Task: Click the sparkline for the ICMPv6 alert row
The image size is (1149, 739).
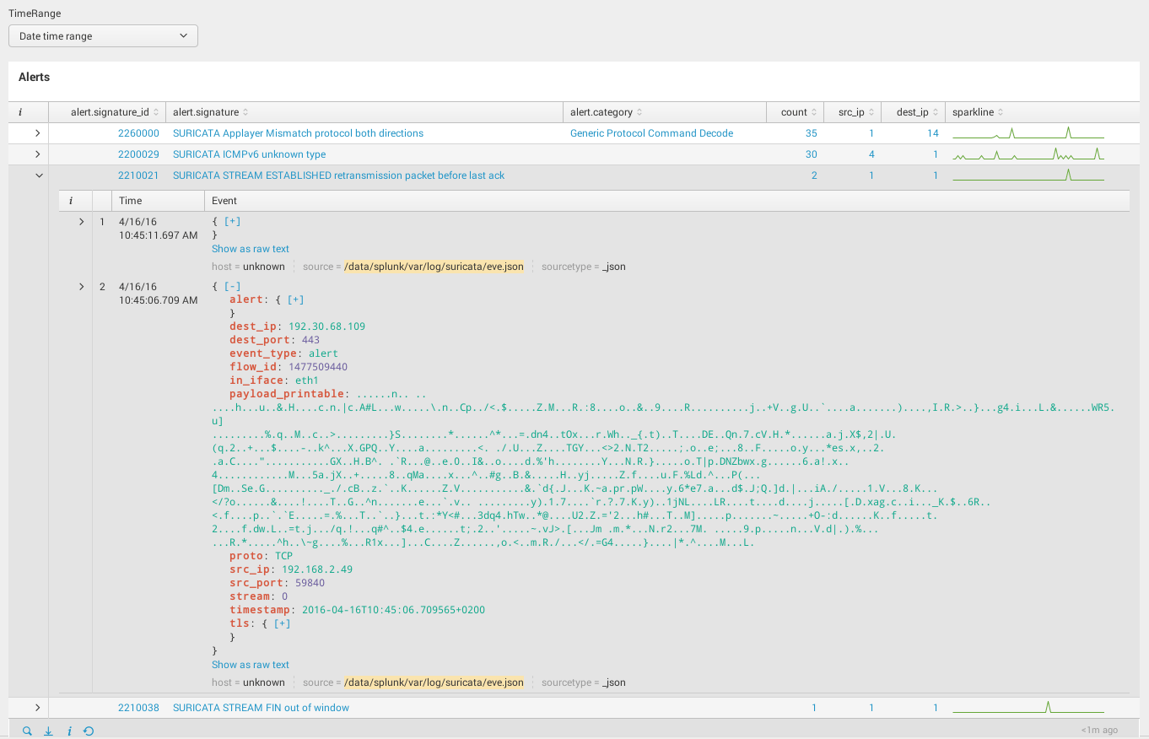Action: [1028, 154]
